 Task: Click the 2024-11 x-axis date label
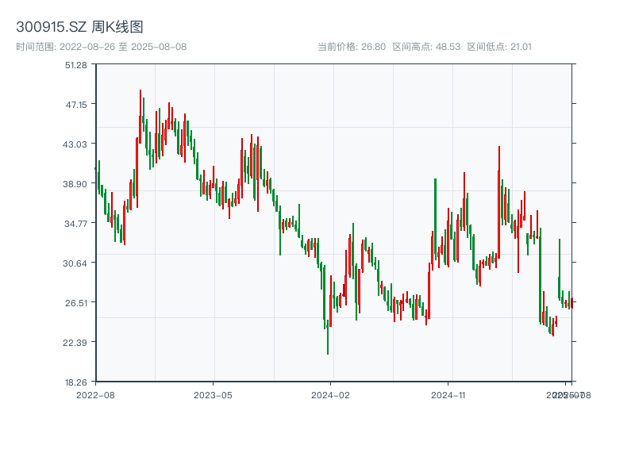[x=448, y=394]
